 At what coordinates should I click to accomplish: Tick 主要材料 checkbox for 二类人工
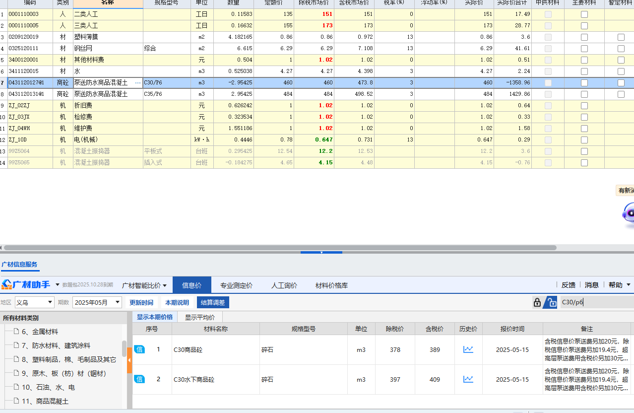(584, 14)
